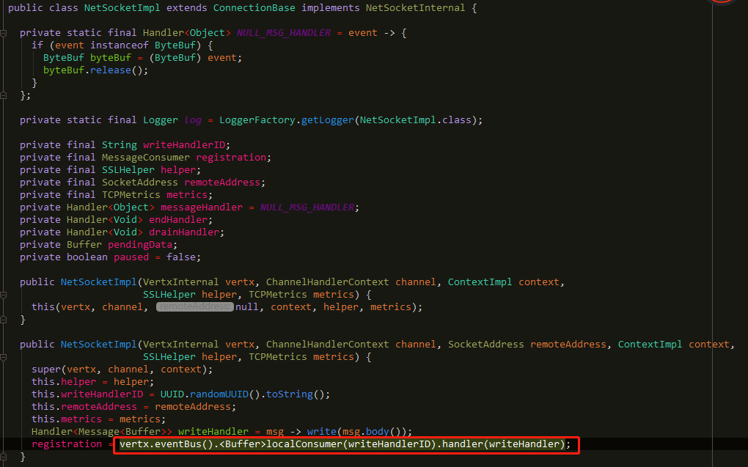The image size is (748, 467).
Task: Click the NetSocketInternal interface name
Action: pos(415,7)
